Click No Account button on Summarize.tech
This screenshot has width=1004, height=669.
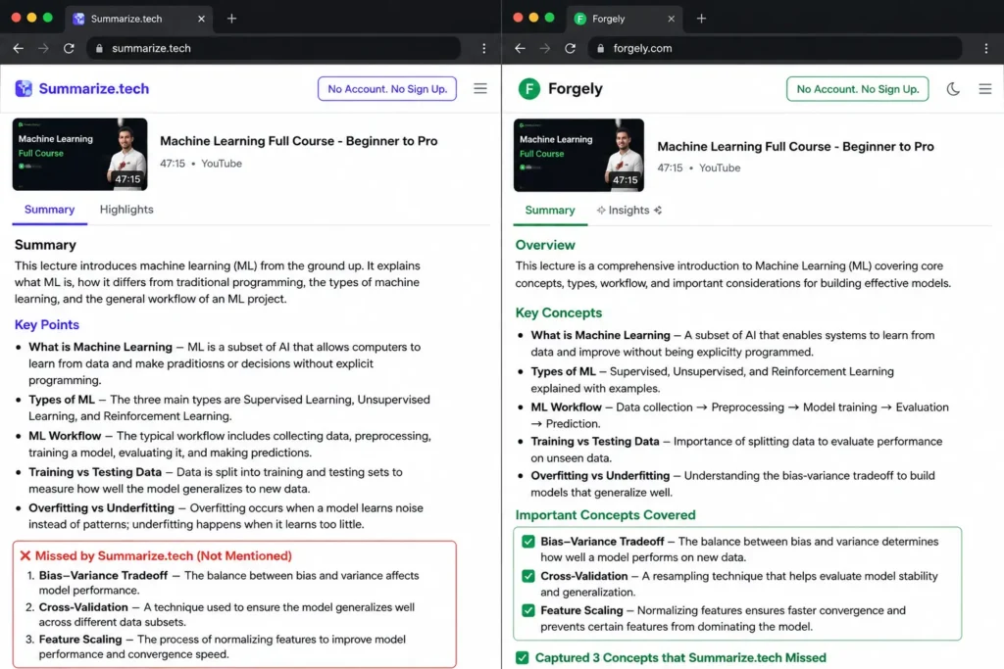point(386,89)
